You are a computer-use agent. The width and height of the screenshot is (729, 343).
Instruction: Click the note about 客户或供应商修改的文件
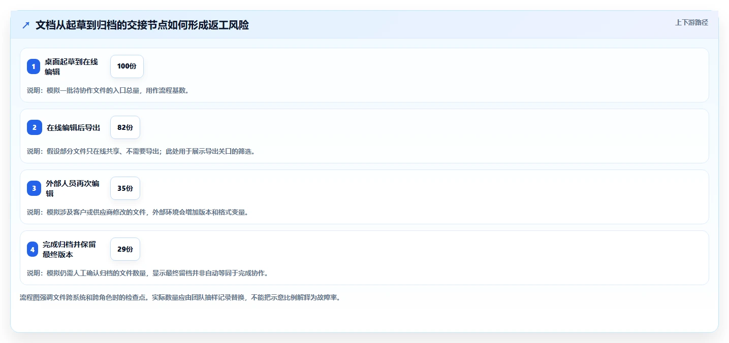pos(138,212)
